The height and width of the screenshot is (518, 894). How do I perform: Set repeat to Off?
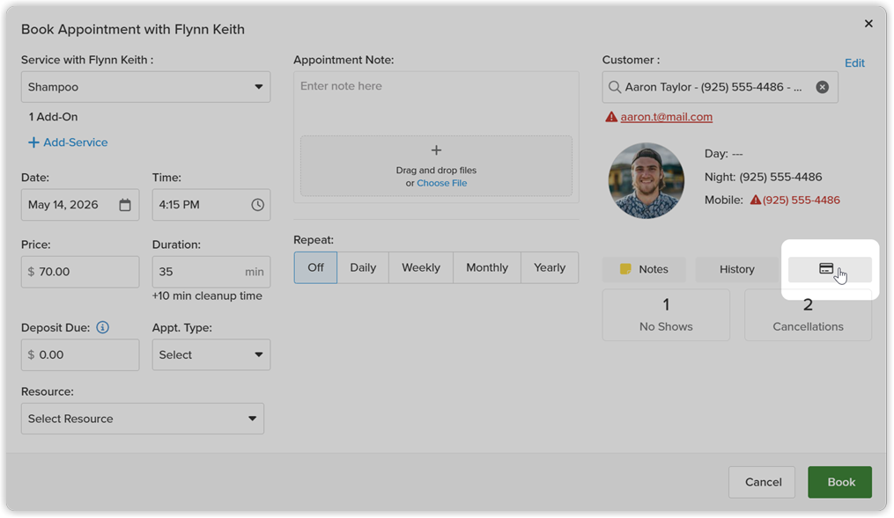tap(316, 267)
